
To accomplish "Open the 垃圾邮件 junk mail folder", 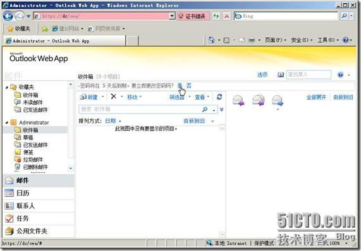I will click(29, 160).
